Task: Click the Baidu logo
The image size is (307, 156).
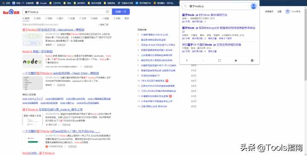Action: [x=11, y=12]
